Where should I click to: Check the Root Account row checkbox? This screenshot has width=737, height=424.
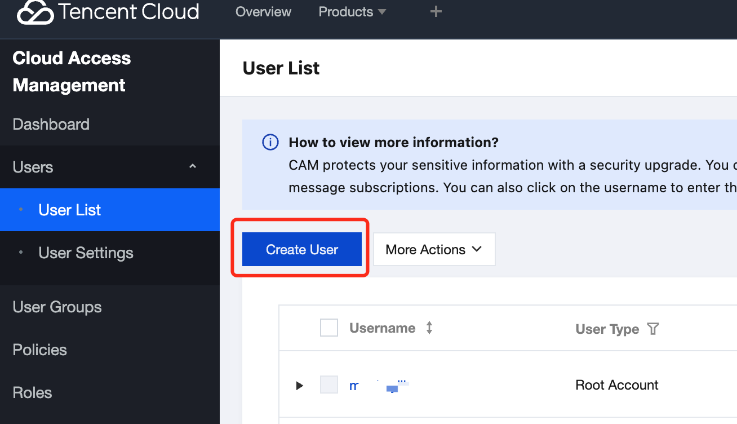tap(329, 385)
